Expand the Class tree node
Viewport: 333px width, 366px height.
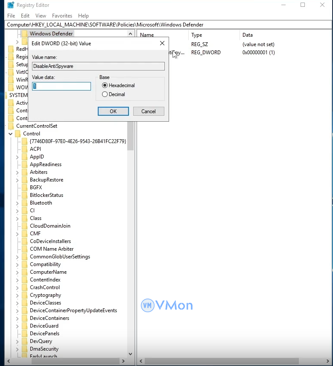coord(18,218)
